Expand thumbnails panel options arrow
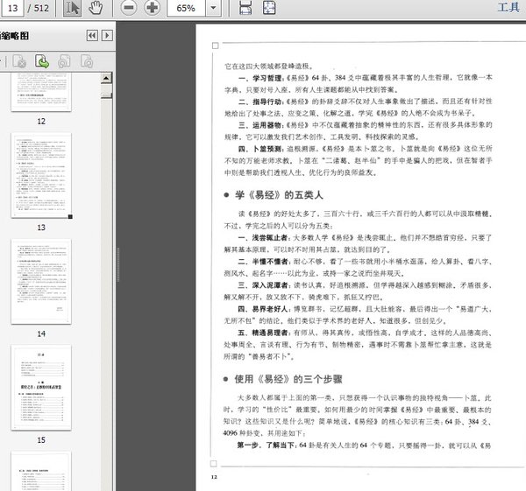The height and width of the screenshot is (491, 526). tap(107, 37)
